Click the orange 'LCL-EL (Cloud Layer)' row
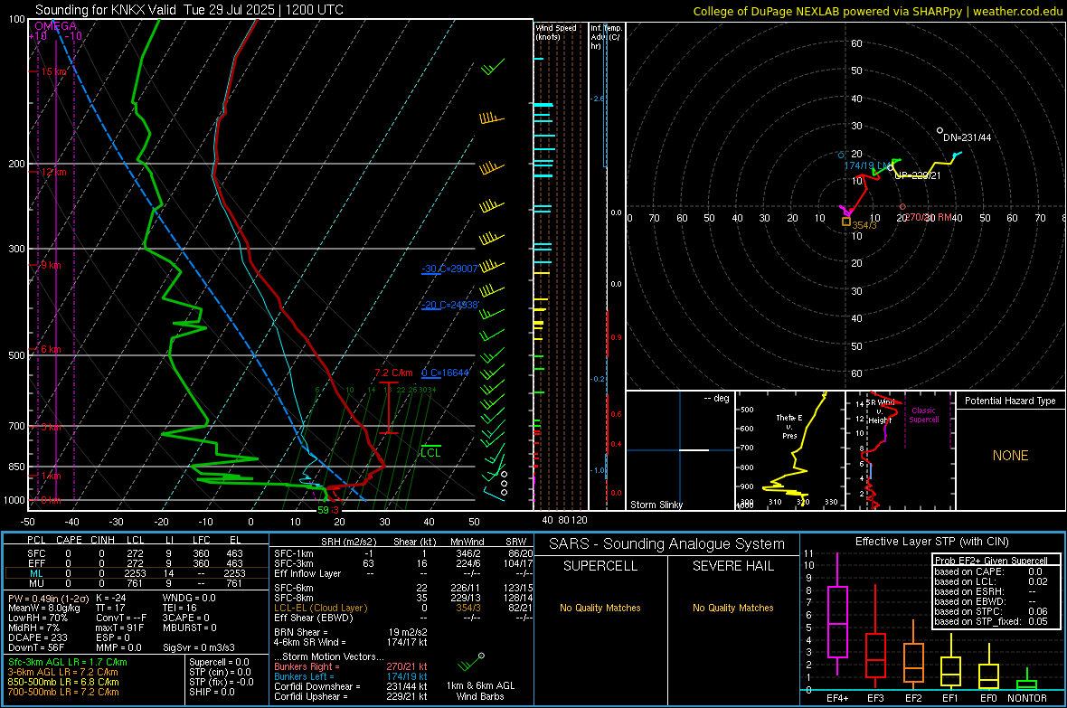The image size is (1067, 708). tap(403, 608)
